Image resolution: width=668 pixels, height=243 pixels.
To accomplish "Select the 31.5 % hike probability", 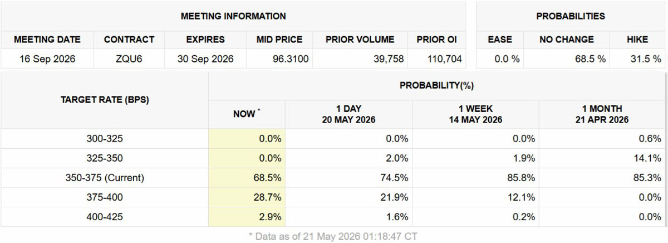I will pyautogui.click(x=646, y=59).
